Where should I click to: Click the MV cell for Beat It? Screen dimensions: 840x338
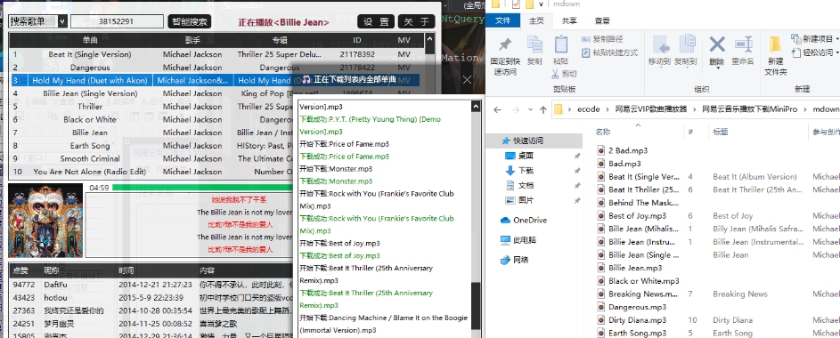[x=404, y=54]
